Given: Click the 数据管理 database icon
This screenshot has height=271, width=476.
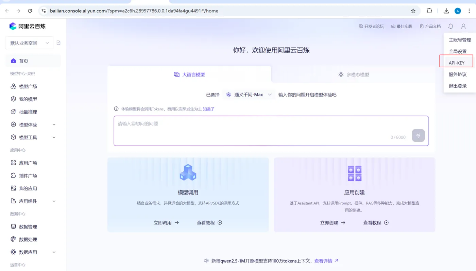Looking at the screenshot, I should (13, 226).
